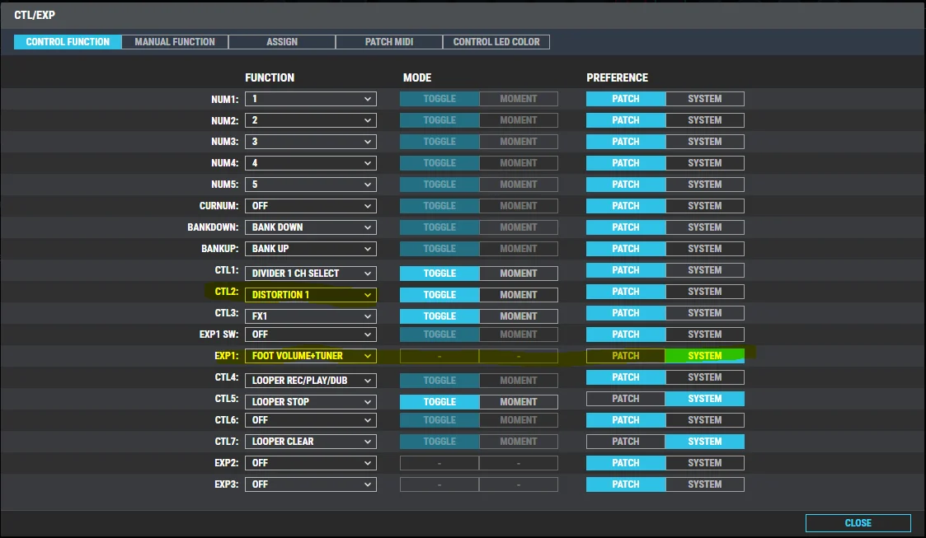Open the CTL7 Looper Clear dropdown
The height and width of the screenshot is (538, 926).
click(x=310, y=442)
